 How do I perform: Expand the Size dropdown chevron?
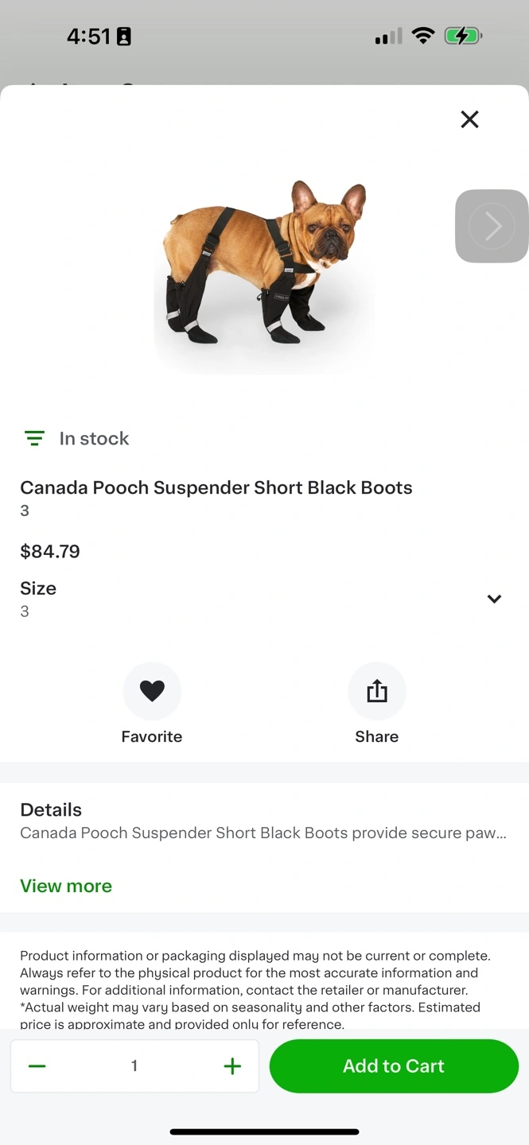494,599
